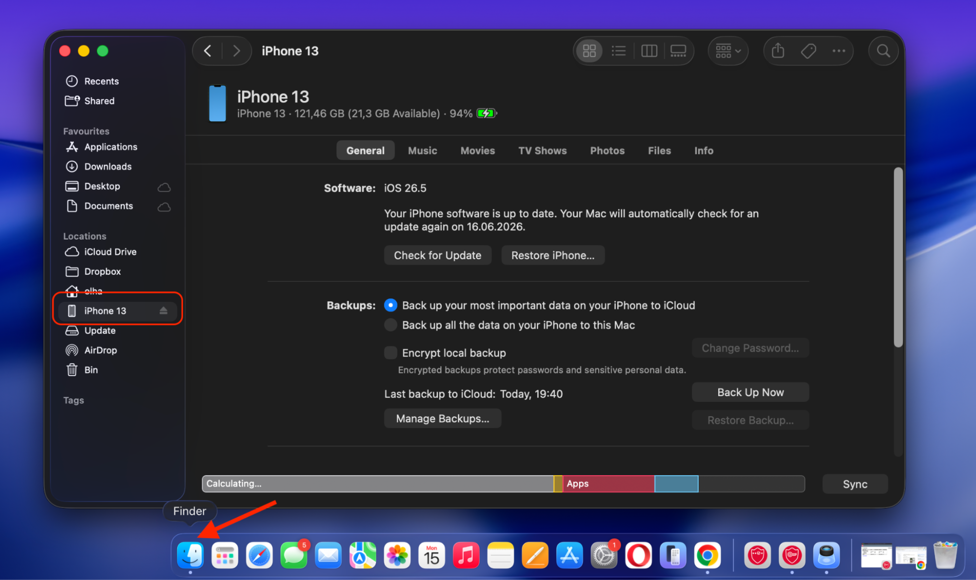Click the red Apps storage segment
The height and width of the screenshot is (580, 976).
[608, 484]
